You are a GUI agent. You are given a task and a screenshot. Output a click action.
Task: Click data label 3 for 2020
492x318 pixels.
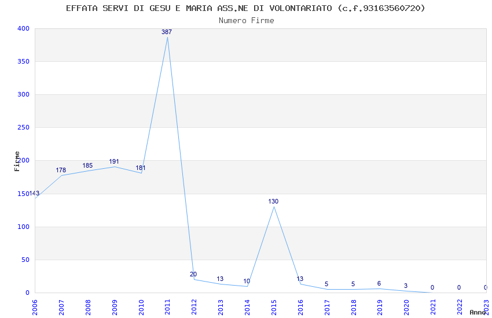(406, 286)
